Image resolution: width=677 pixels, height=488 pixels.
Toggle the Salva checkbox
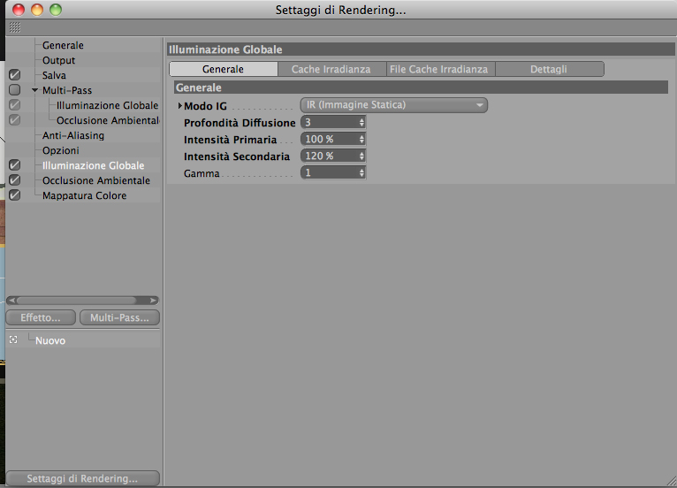14,75
